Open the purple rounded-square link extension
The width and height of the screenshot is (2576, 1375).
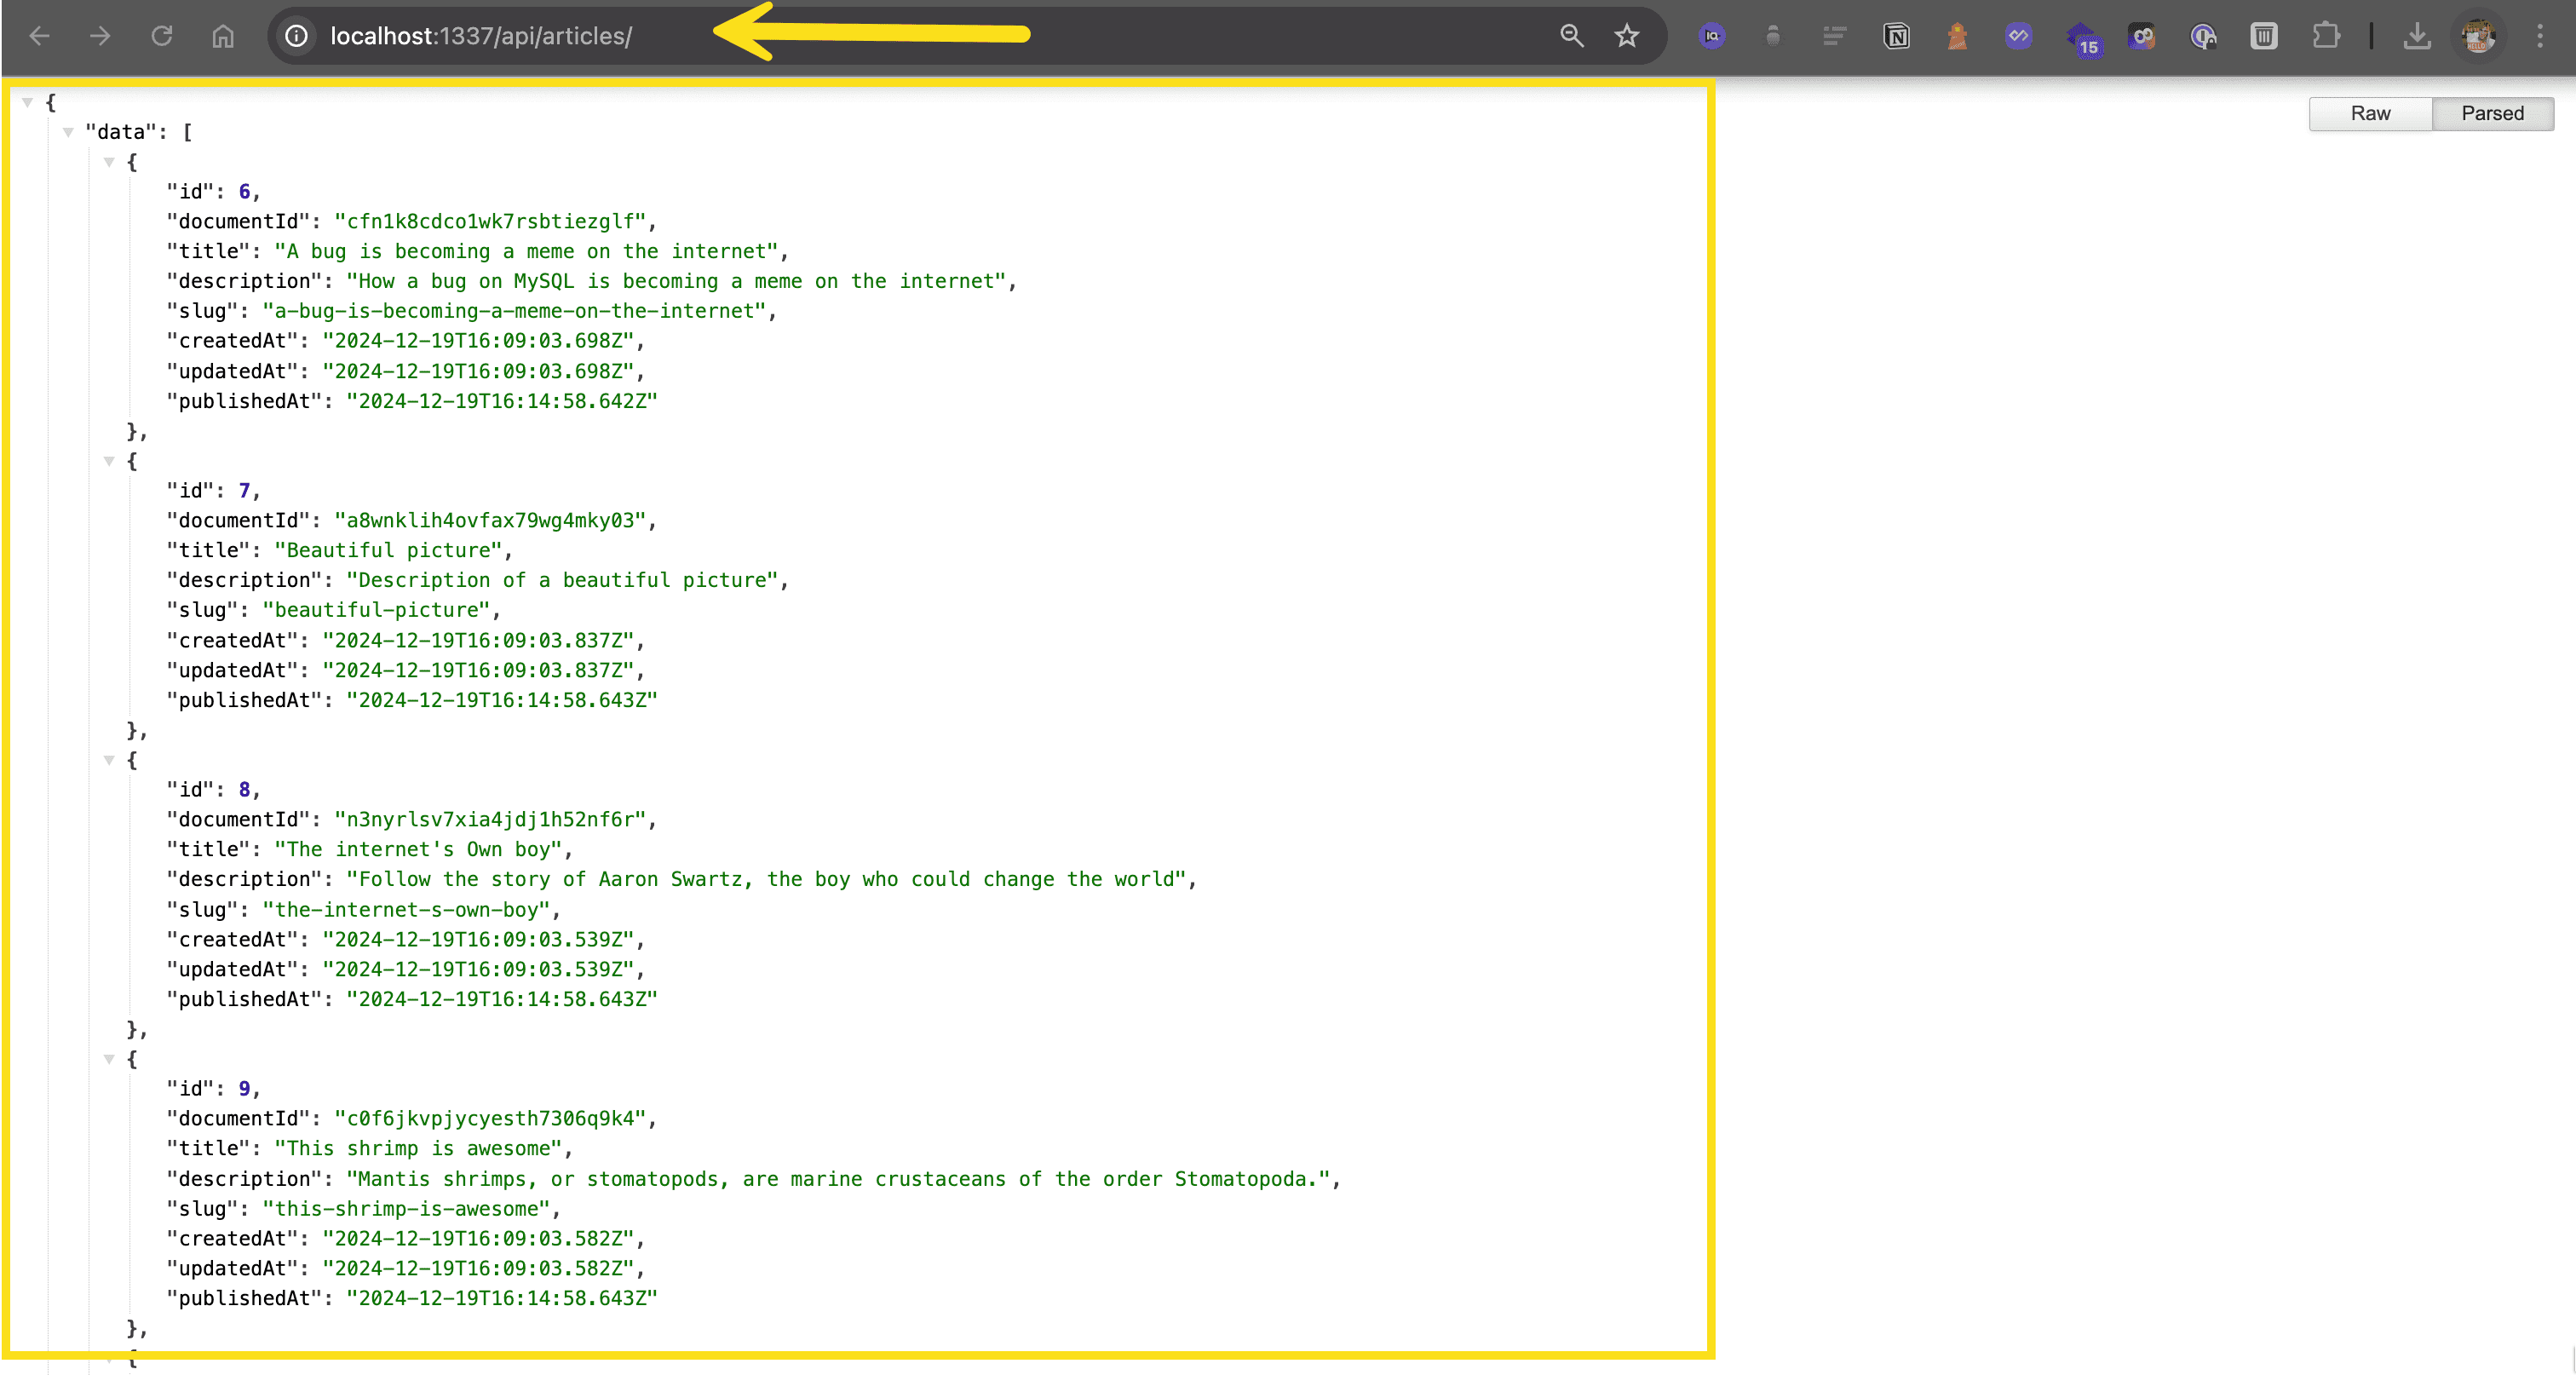(x=2018, y=37)
